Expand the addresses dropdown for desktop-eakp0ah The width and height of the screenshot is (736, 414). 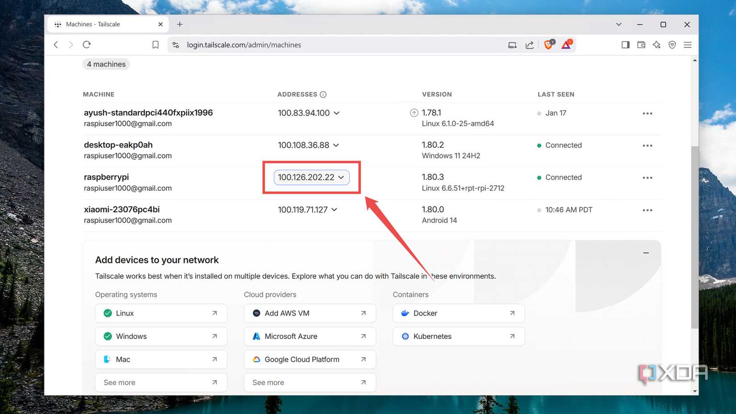336,145
